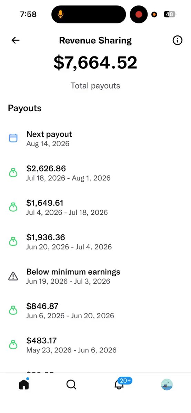This screenshot has height=413, width=191.
Task: Open the $1,936.36 payout for Jun 20 - Jul 4
Action: click(x=95, y=242)
